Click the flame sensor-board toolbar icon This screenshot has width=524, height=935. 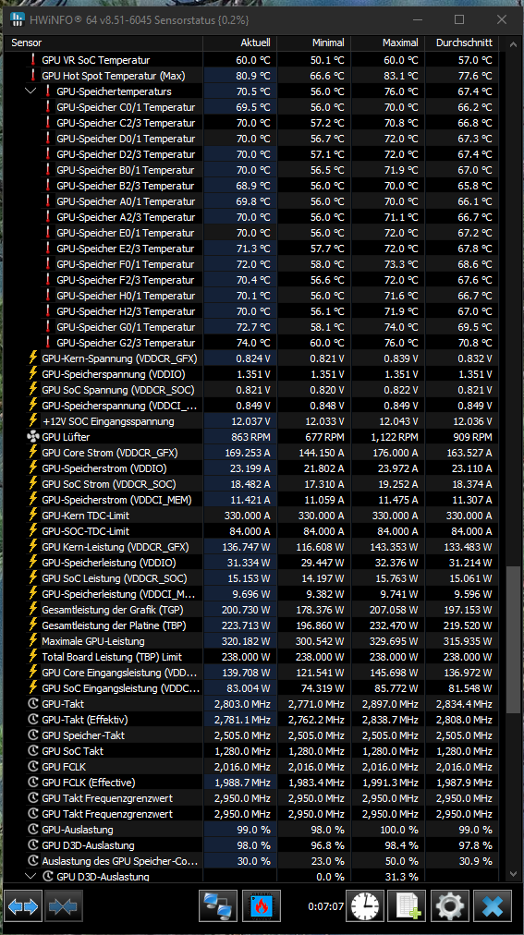pos(262,906)
